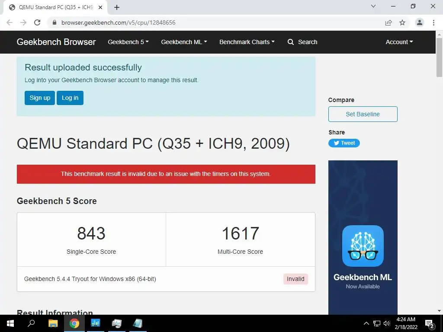Expand the Geekbench ML menu
443x332 pixels.
point(184,42)
